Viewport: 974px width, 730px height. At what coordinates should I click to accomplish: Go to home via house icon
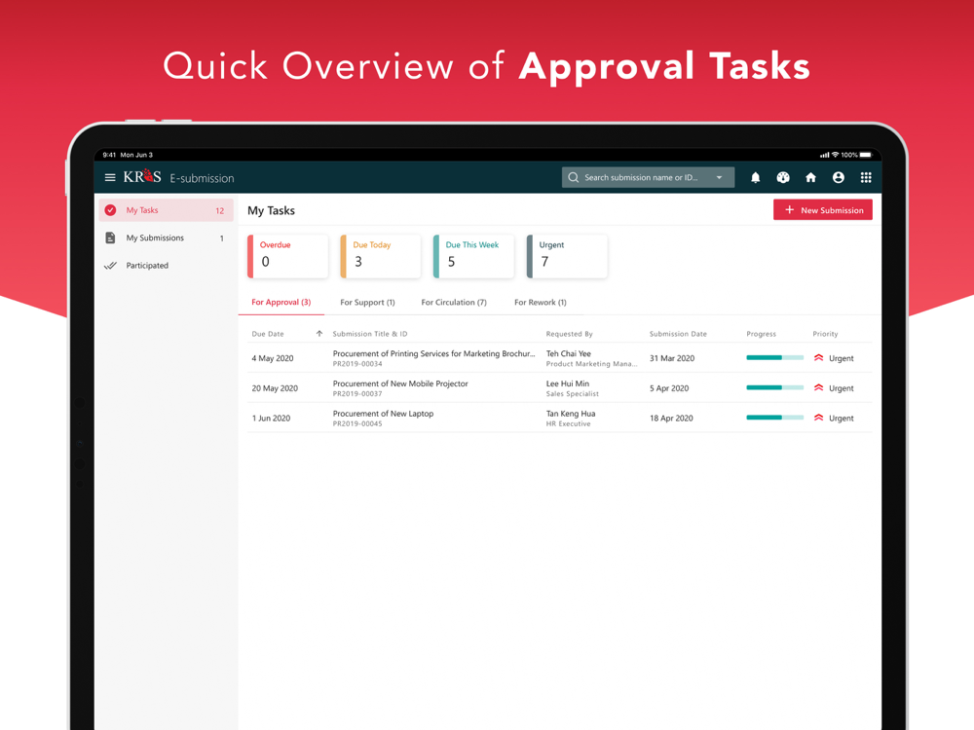tap(810, 177)
